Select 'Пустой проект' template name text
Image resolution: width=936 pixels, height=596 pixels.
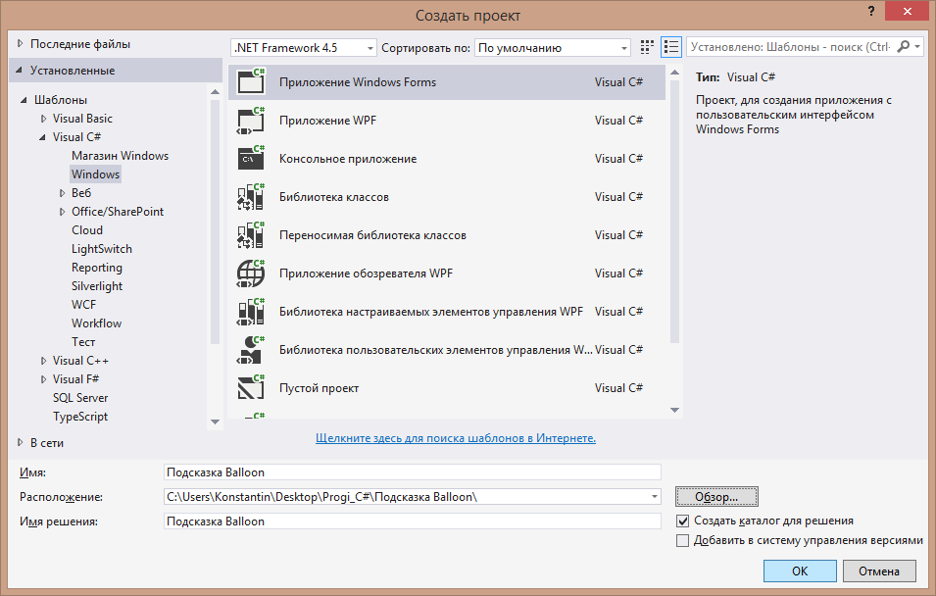pyautogui.click(x=320, y=388)
